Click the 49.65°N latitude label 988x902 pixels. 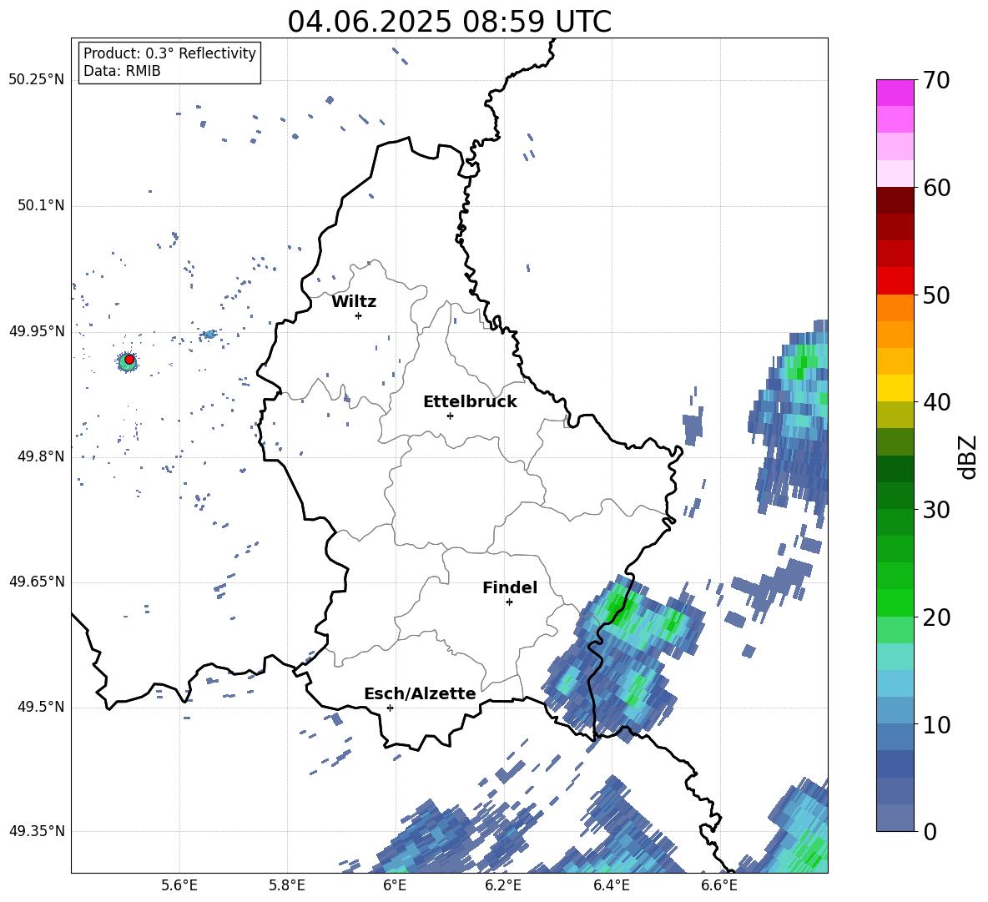(36, 582)
